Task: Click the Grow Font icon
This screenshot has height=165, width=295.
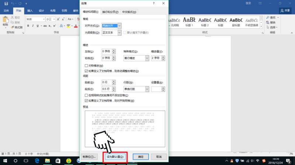Action: click(x=58, y=19)
